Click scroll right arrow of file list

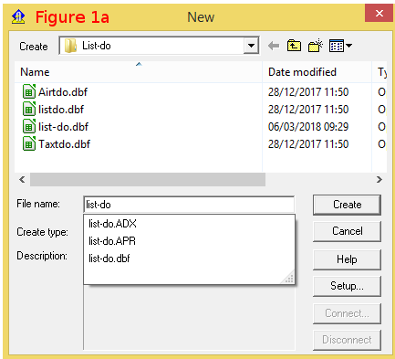coord(379,179)
